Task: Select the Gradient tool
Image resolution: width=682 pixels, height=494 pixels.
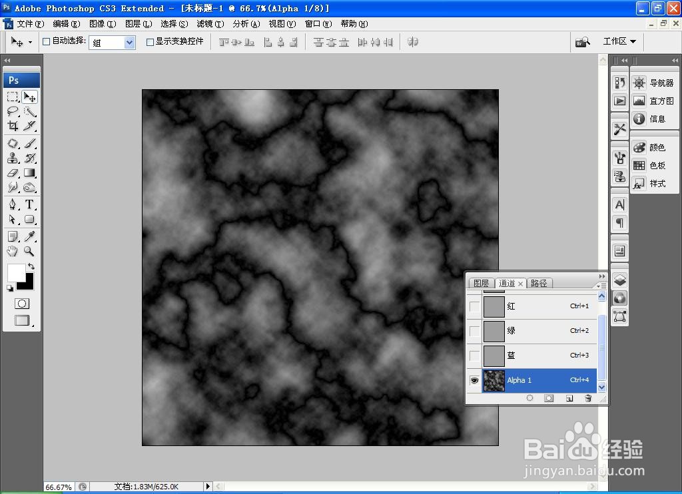Action: pyautogui.click(x=29, y=172)
